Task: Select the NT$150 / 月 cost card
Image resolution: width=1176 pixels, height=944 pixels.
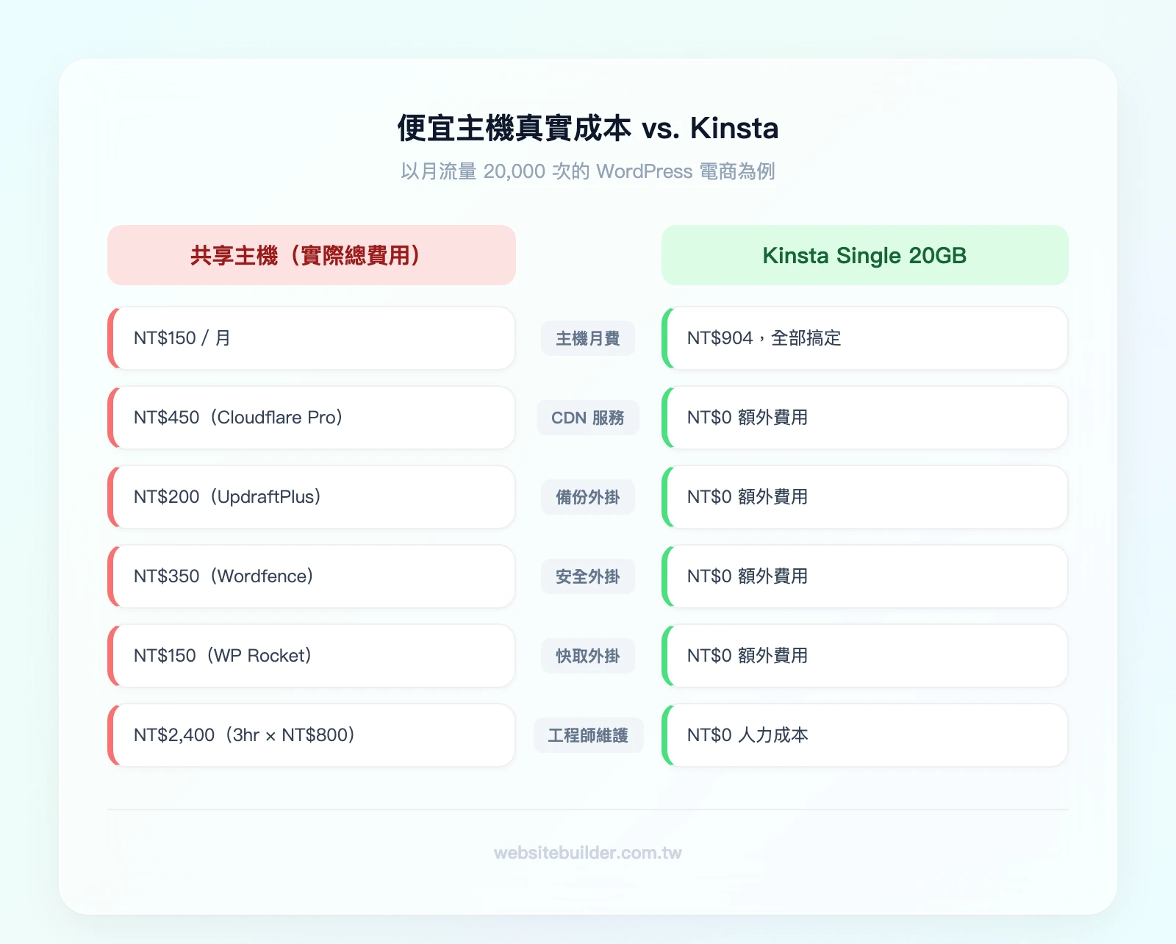Action: pos(312,338)
